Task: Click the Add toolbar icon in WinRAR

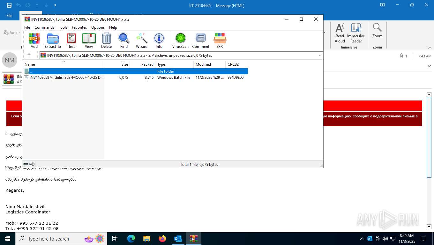Action: [x=34, y=41]
